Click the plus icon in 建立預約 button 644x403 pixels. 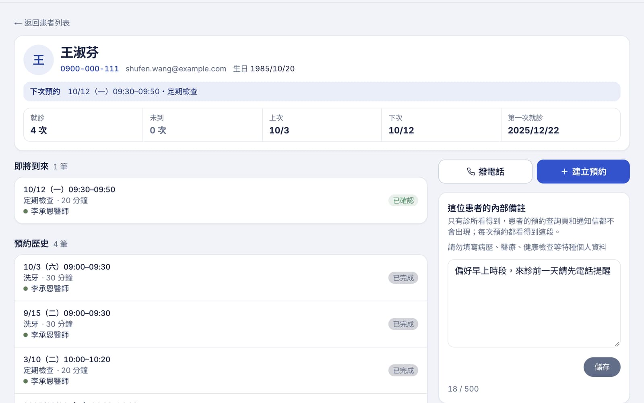pyautogui.click(x=564, y=172)
